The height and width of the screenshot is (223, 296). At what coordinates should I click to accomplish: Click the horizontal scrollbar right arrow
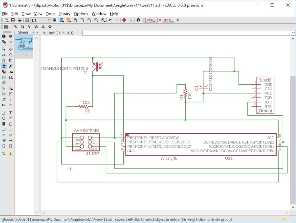[x=287, y=213]
